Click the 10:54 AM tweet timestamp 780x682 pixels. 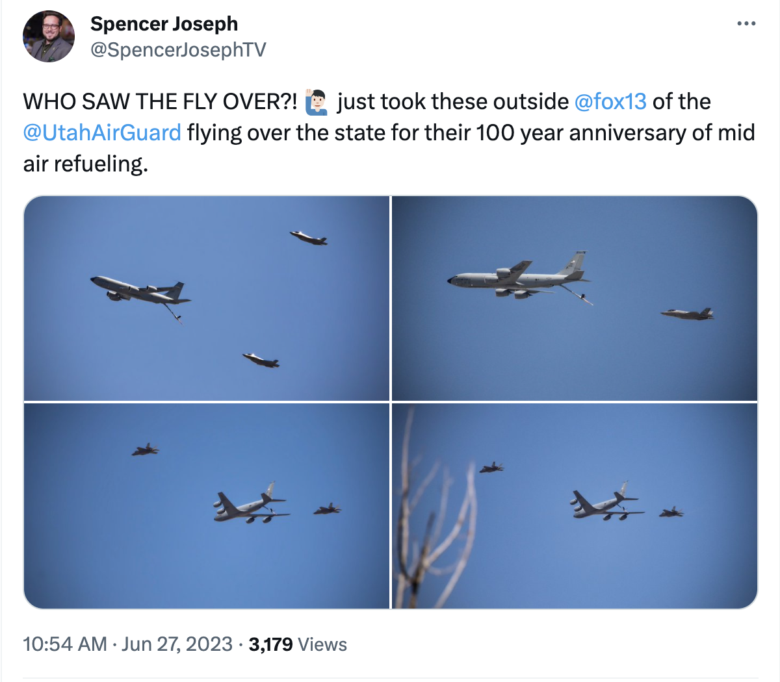(x=64, y=644)
